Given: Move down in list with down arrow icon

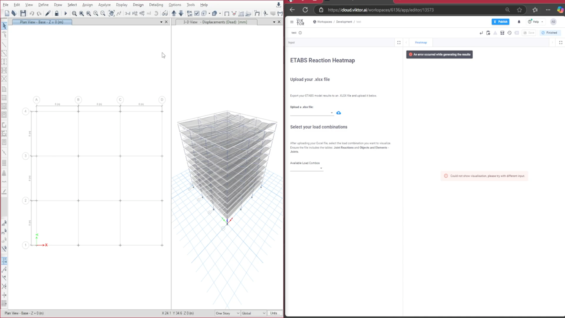Looking at the screenshot, I should click(181, 13).
